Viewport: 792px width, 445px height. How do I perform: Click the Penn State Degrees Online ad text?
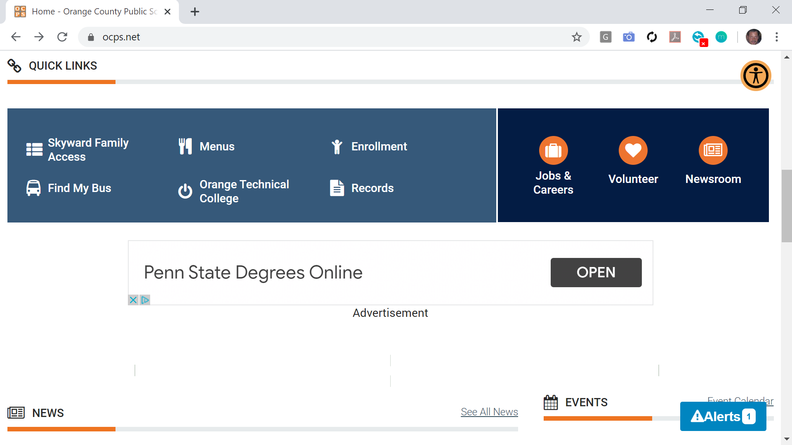[x=253, y=272]
